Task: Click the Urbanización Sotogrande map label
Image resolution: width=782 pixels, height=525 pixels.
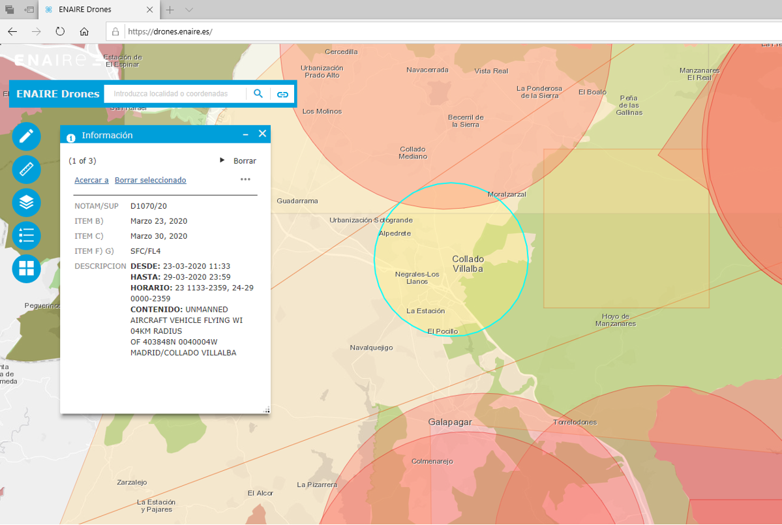Action: coord(371,220)
